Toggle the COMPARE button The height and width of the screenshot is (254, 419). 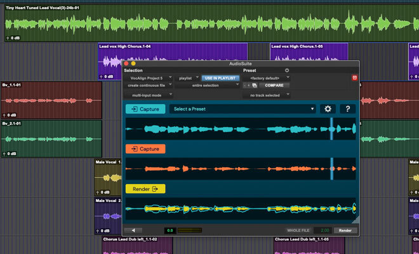274,85
